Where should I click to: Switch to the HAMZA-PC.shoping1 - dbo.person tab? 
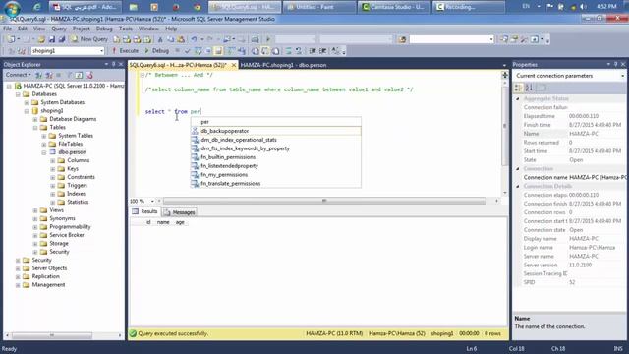pyautogui.click(x=283, y=65)
